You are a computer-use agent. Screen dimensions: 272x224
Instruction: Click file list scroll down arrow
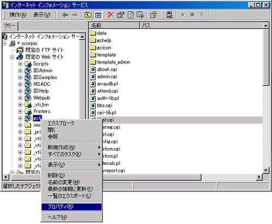click(x=266, y=170)
